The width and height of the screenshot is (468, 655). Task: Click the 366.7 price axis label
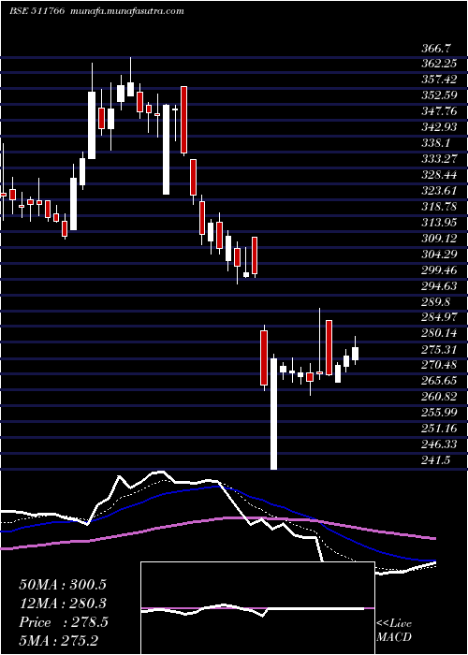pyautogui.click(x=435, y=48)
